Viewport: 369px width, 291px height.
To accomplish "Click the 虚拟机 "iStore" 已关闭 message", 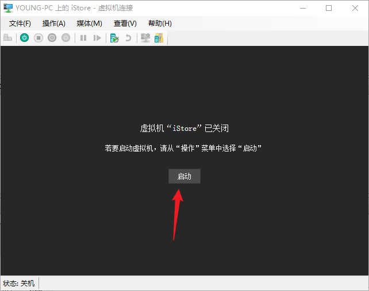I will point(184,129).
